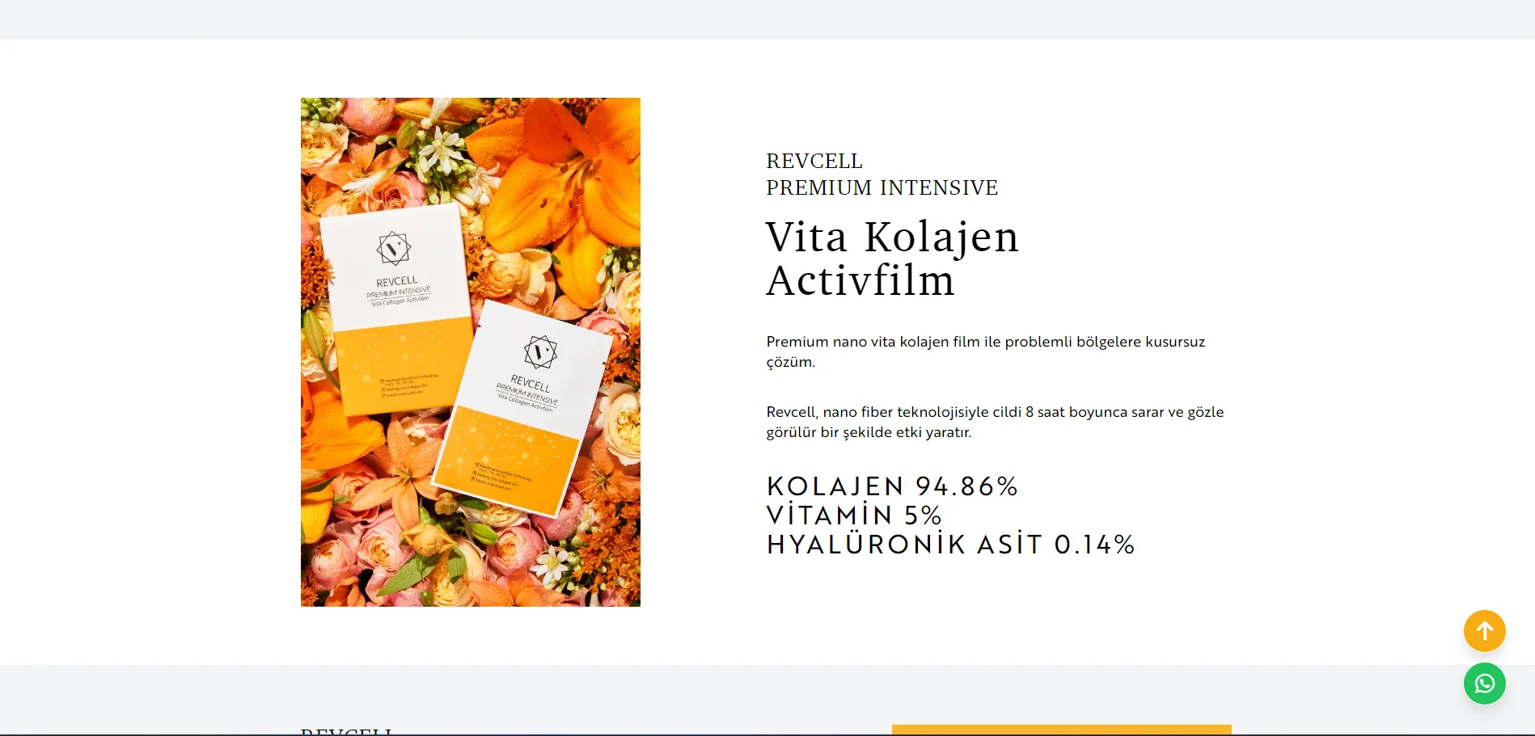This screenshot has width=1535, height=736.
Task: Click the yellow banner at the bottom edge of the page
Action: coord(1061,730)
